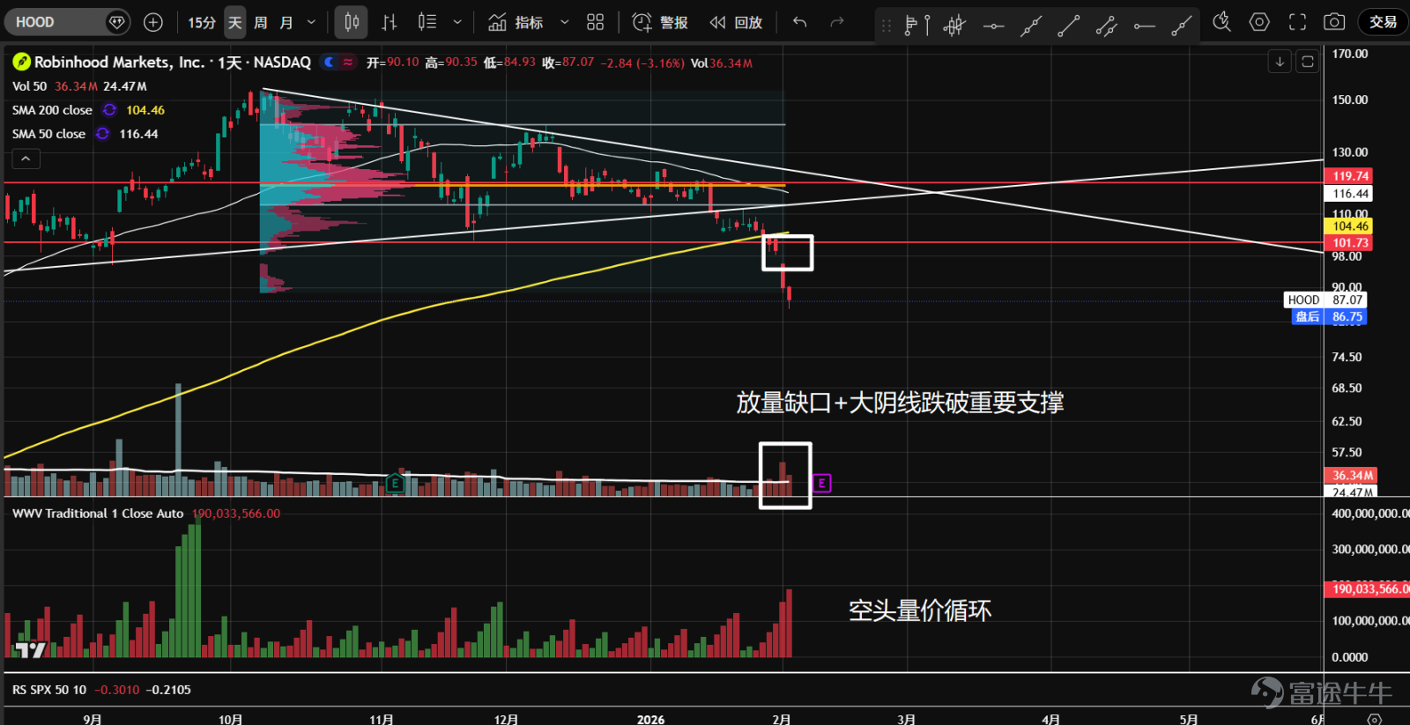This screenshot has width=1410, height=725.
Task: Click the 104.46 yellow SMA price label
Action: coord(1350,226)
